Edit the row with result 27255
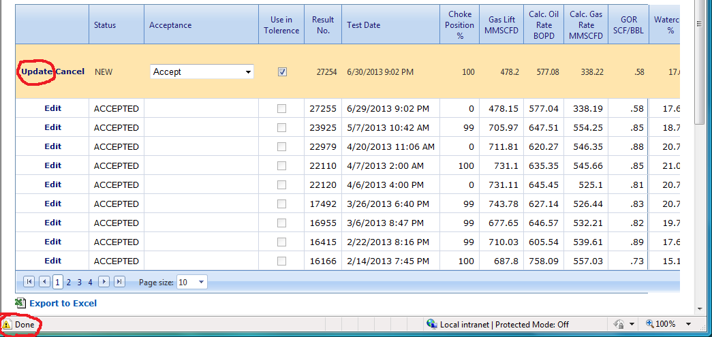The image size is (712, 337). (x=52, y=108)
